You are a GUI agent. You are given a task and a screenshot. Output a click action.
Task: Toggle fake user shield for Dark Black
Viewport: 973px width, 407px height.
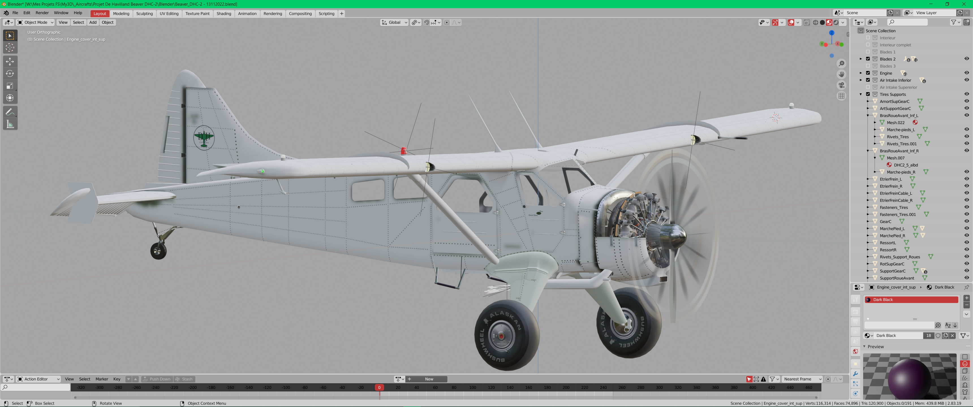pos(938,336)
